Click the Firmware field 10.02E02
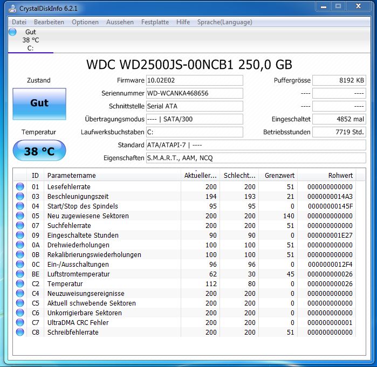Viewport: 377px width, 367px height. [x=195, y=80]
